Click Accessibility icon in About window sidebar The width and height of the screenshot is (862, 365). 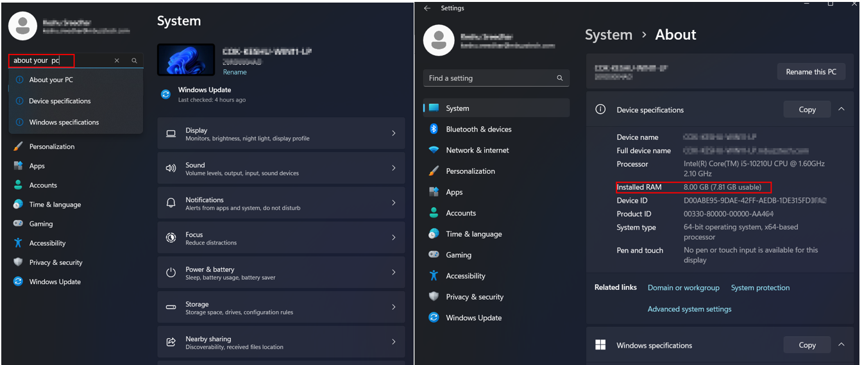(x=434, y=276)
